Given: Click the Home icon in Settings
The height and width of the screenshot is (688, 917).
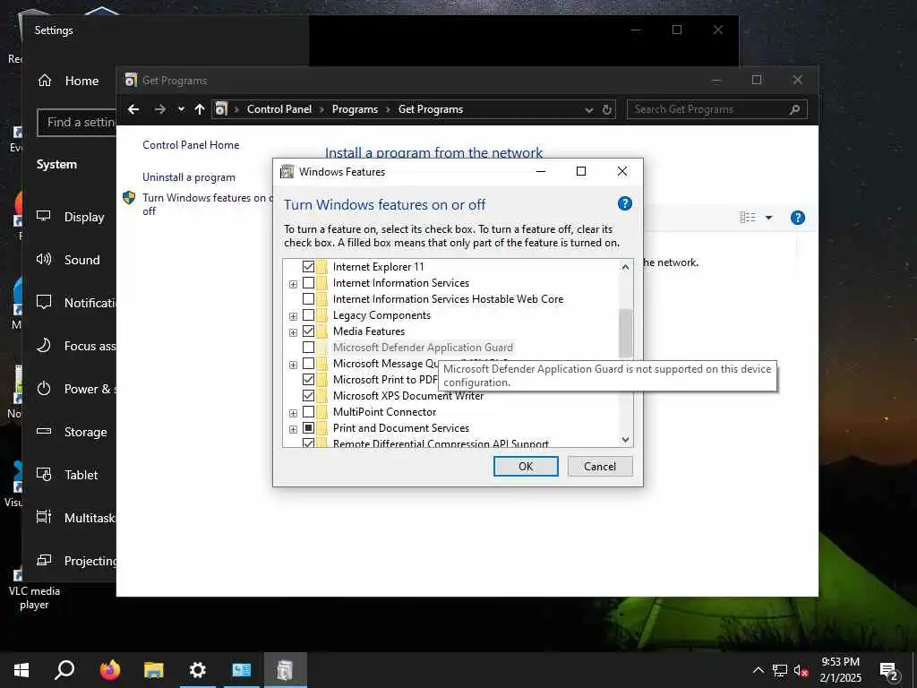Looking at the screenshot, I should click(x=45, y=80).
